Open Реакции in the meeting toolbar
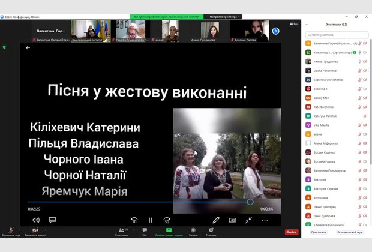 coord(211,232)
